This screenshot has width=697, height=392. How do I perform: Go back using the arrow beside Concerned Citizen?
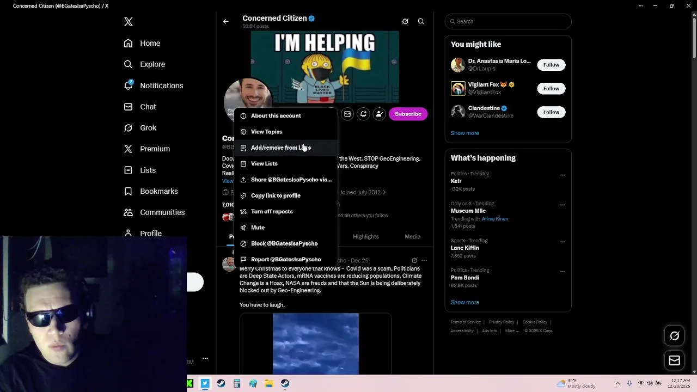pos(226,21)
